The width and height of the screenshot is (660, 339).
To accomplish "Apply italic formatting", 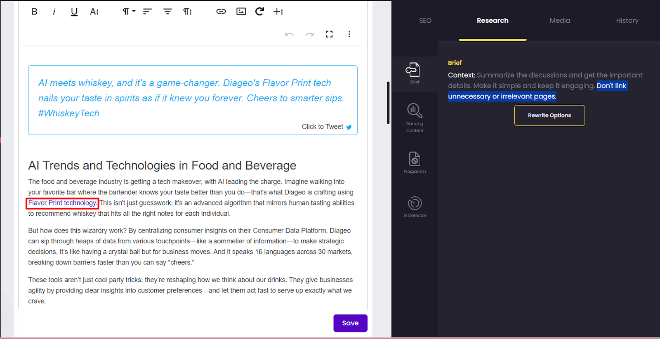I will 54,12.
